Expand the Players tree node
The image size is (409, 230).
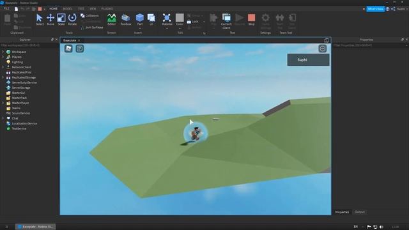point(3,57)
